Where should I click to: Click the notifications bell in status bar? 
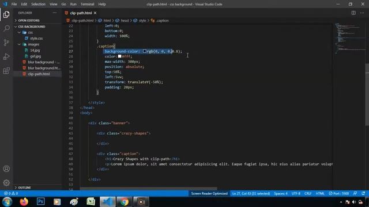tap(363, 193)
